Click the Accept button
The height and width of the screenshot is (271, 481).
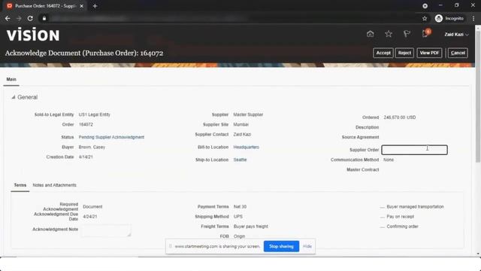(383, 53)
